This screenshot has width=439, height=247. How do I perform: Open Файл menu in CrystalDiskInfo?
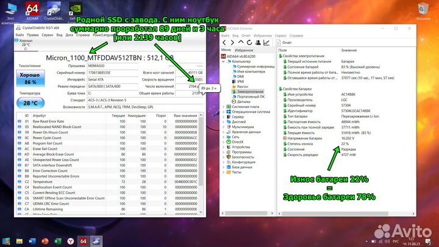coord(20,35)
